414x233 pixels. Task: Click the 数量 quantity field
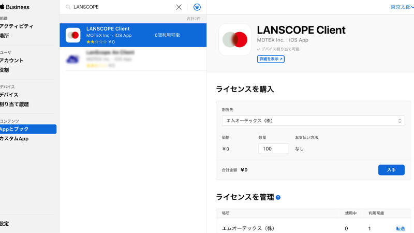(x=274, y=149)
